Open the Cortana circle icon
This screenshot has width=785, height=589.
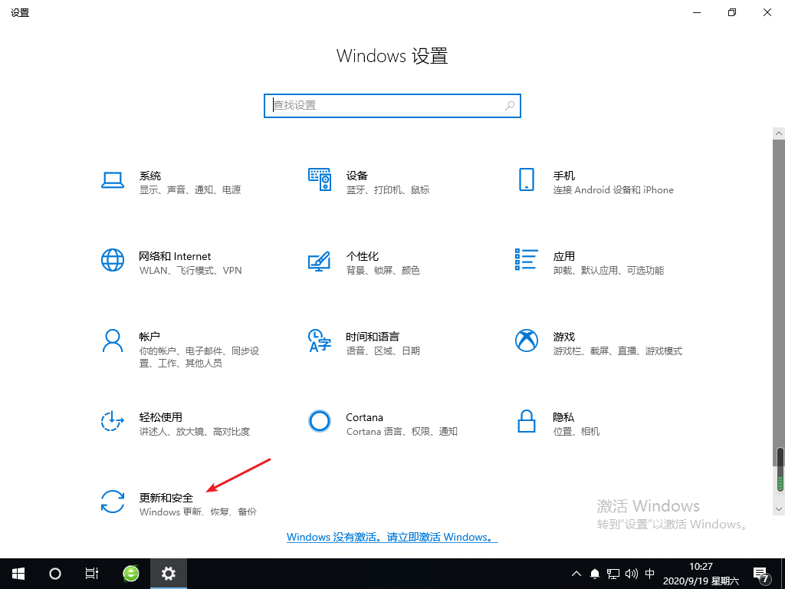tap(319, 421)
